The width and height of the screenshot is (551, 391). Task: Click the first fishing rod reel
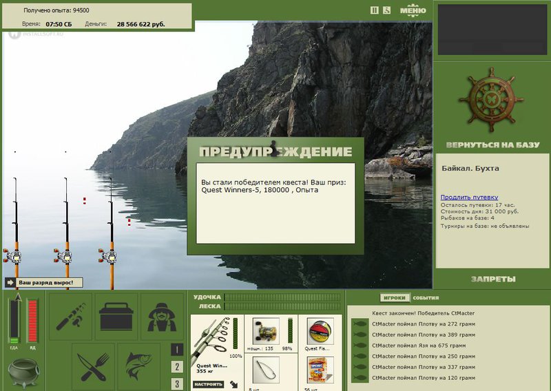[x=13, y=256]
